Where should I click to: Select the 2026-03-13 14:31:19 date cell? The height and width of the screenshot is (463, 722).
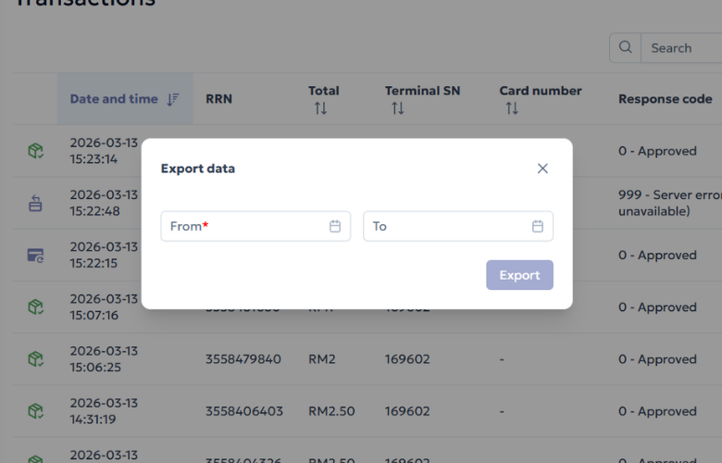104,411
